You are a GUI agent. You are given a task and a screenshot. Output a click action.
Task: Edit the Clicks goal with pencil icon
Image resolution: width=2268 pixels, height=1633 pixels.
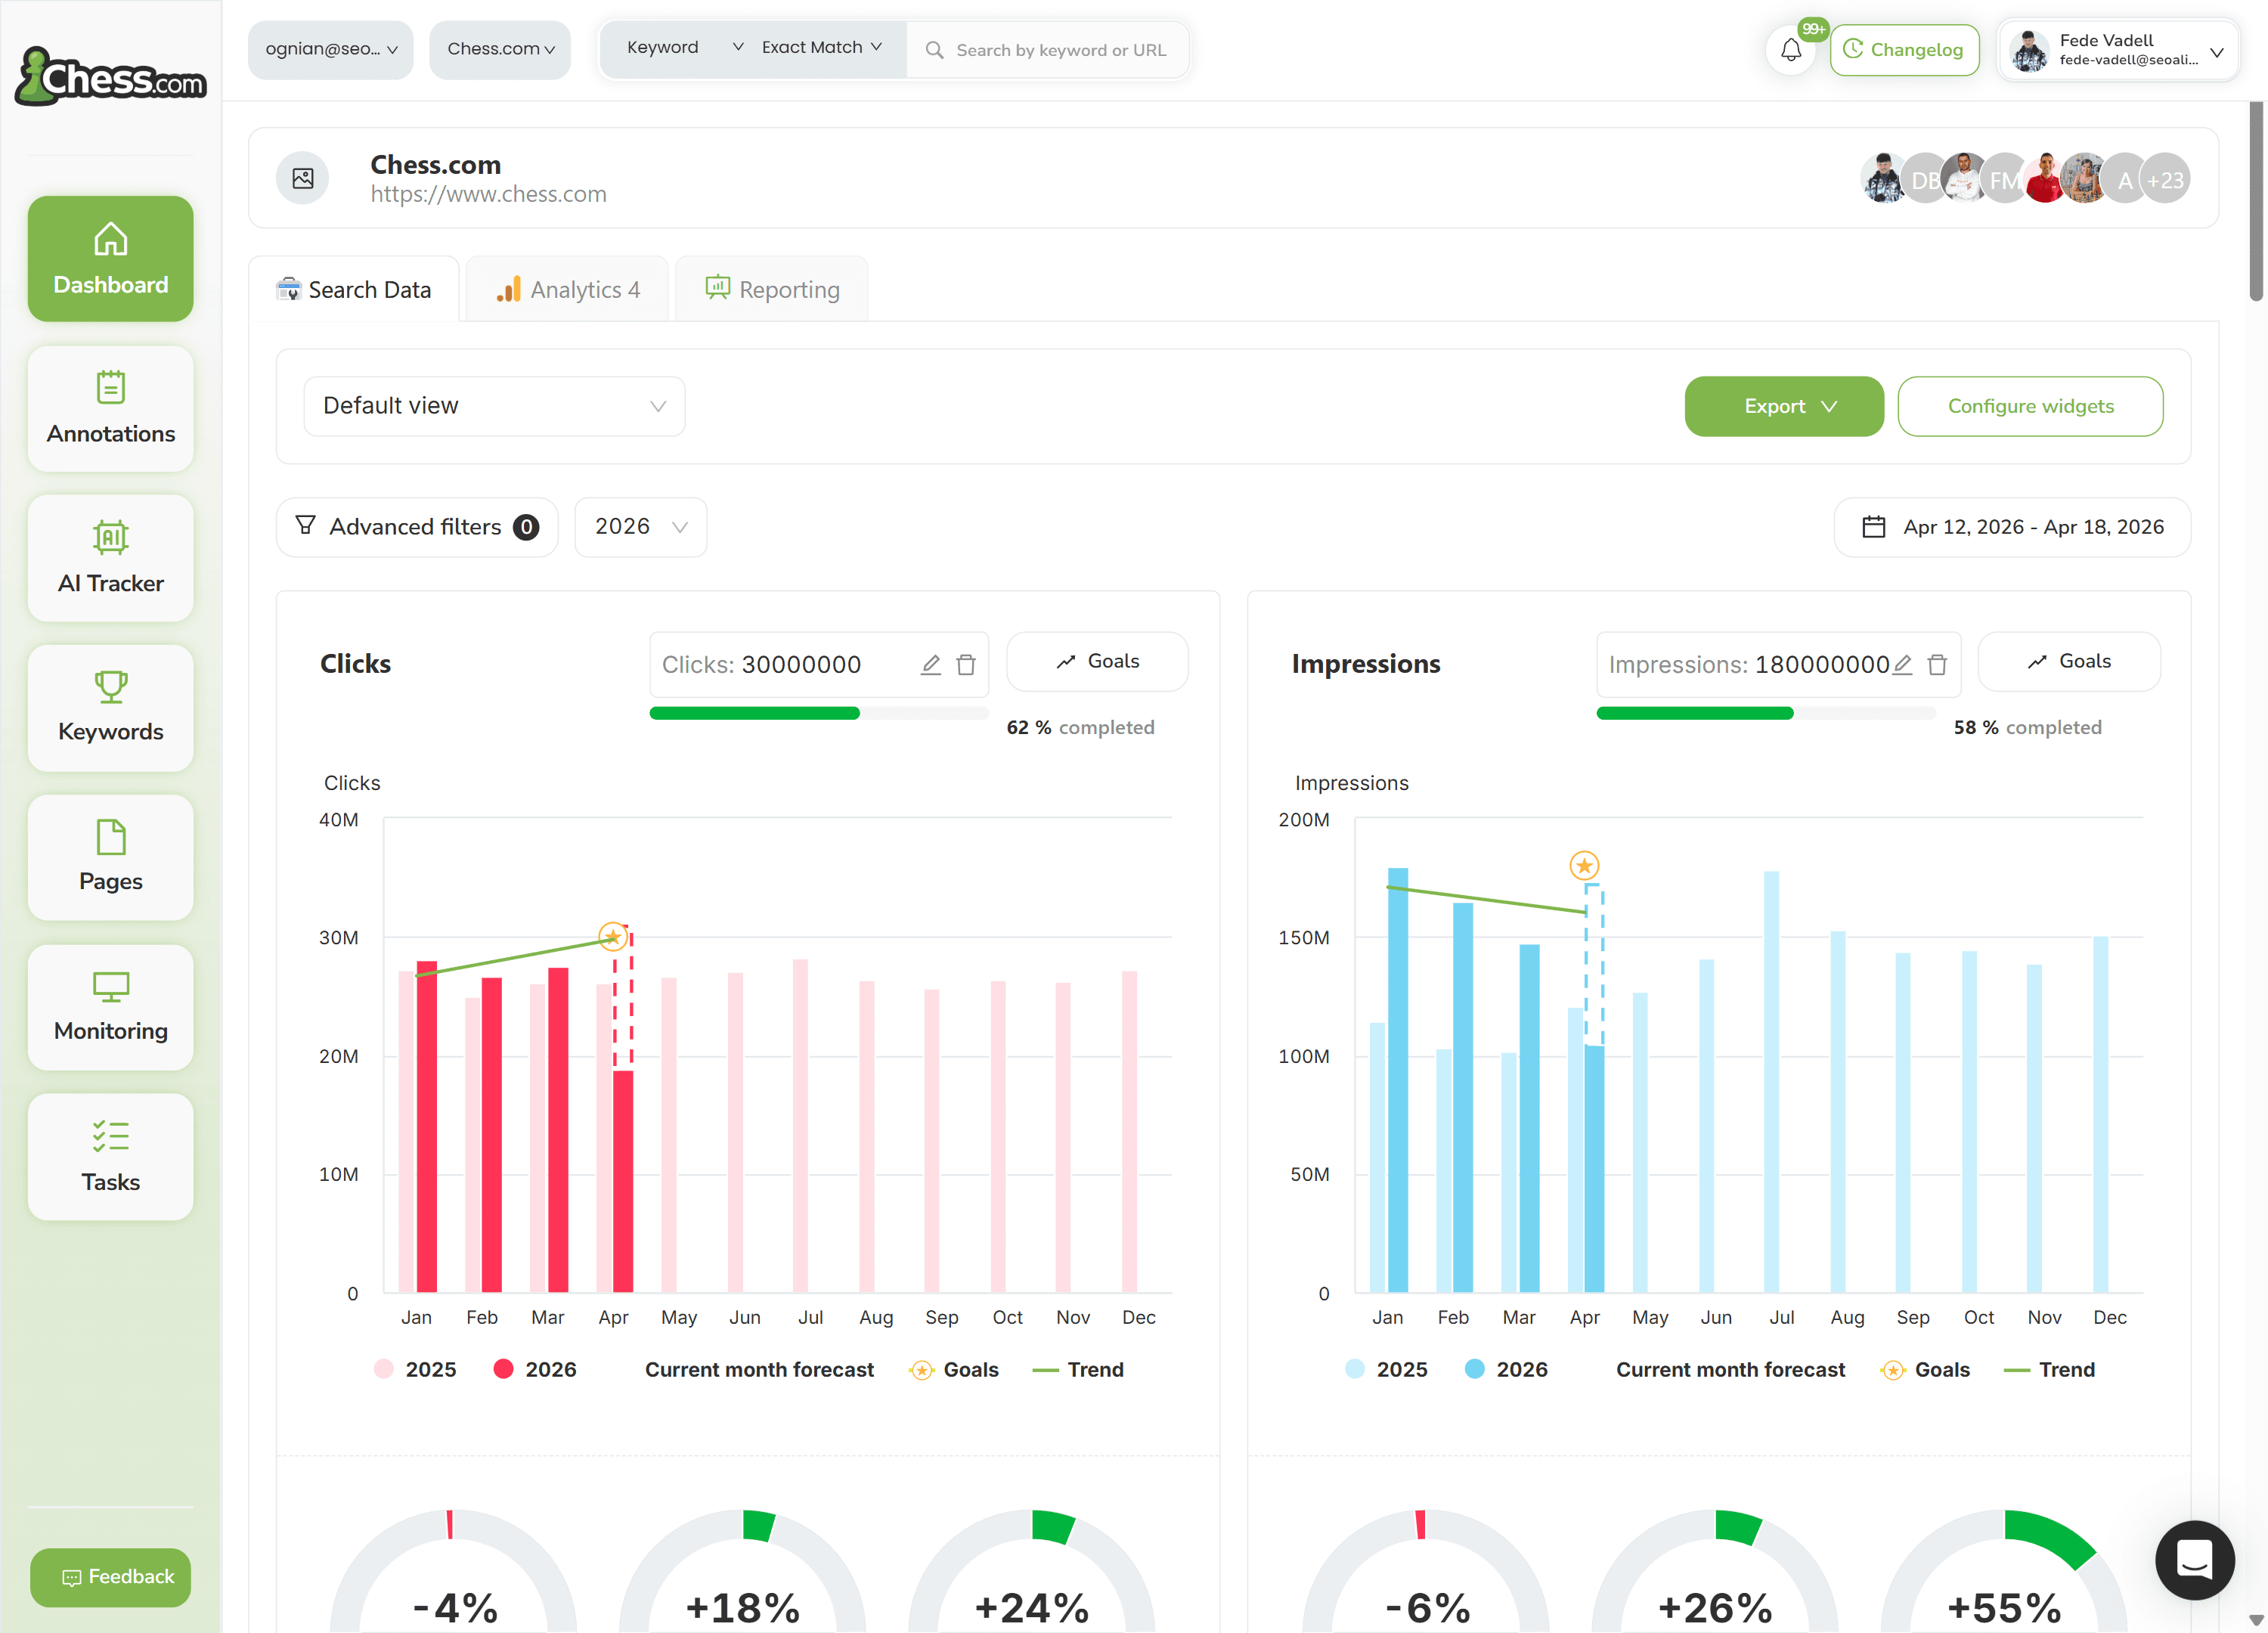coord(930,665)
